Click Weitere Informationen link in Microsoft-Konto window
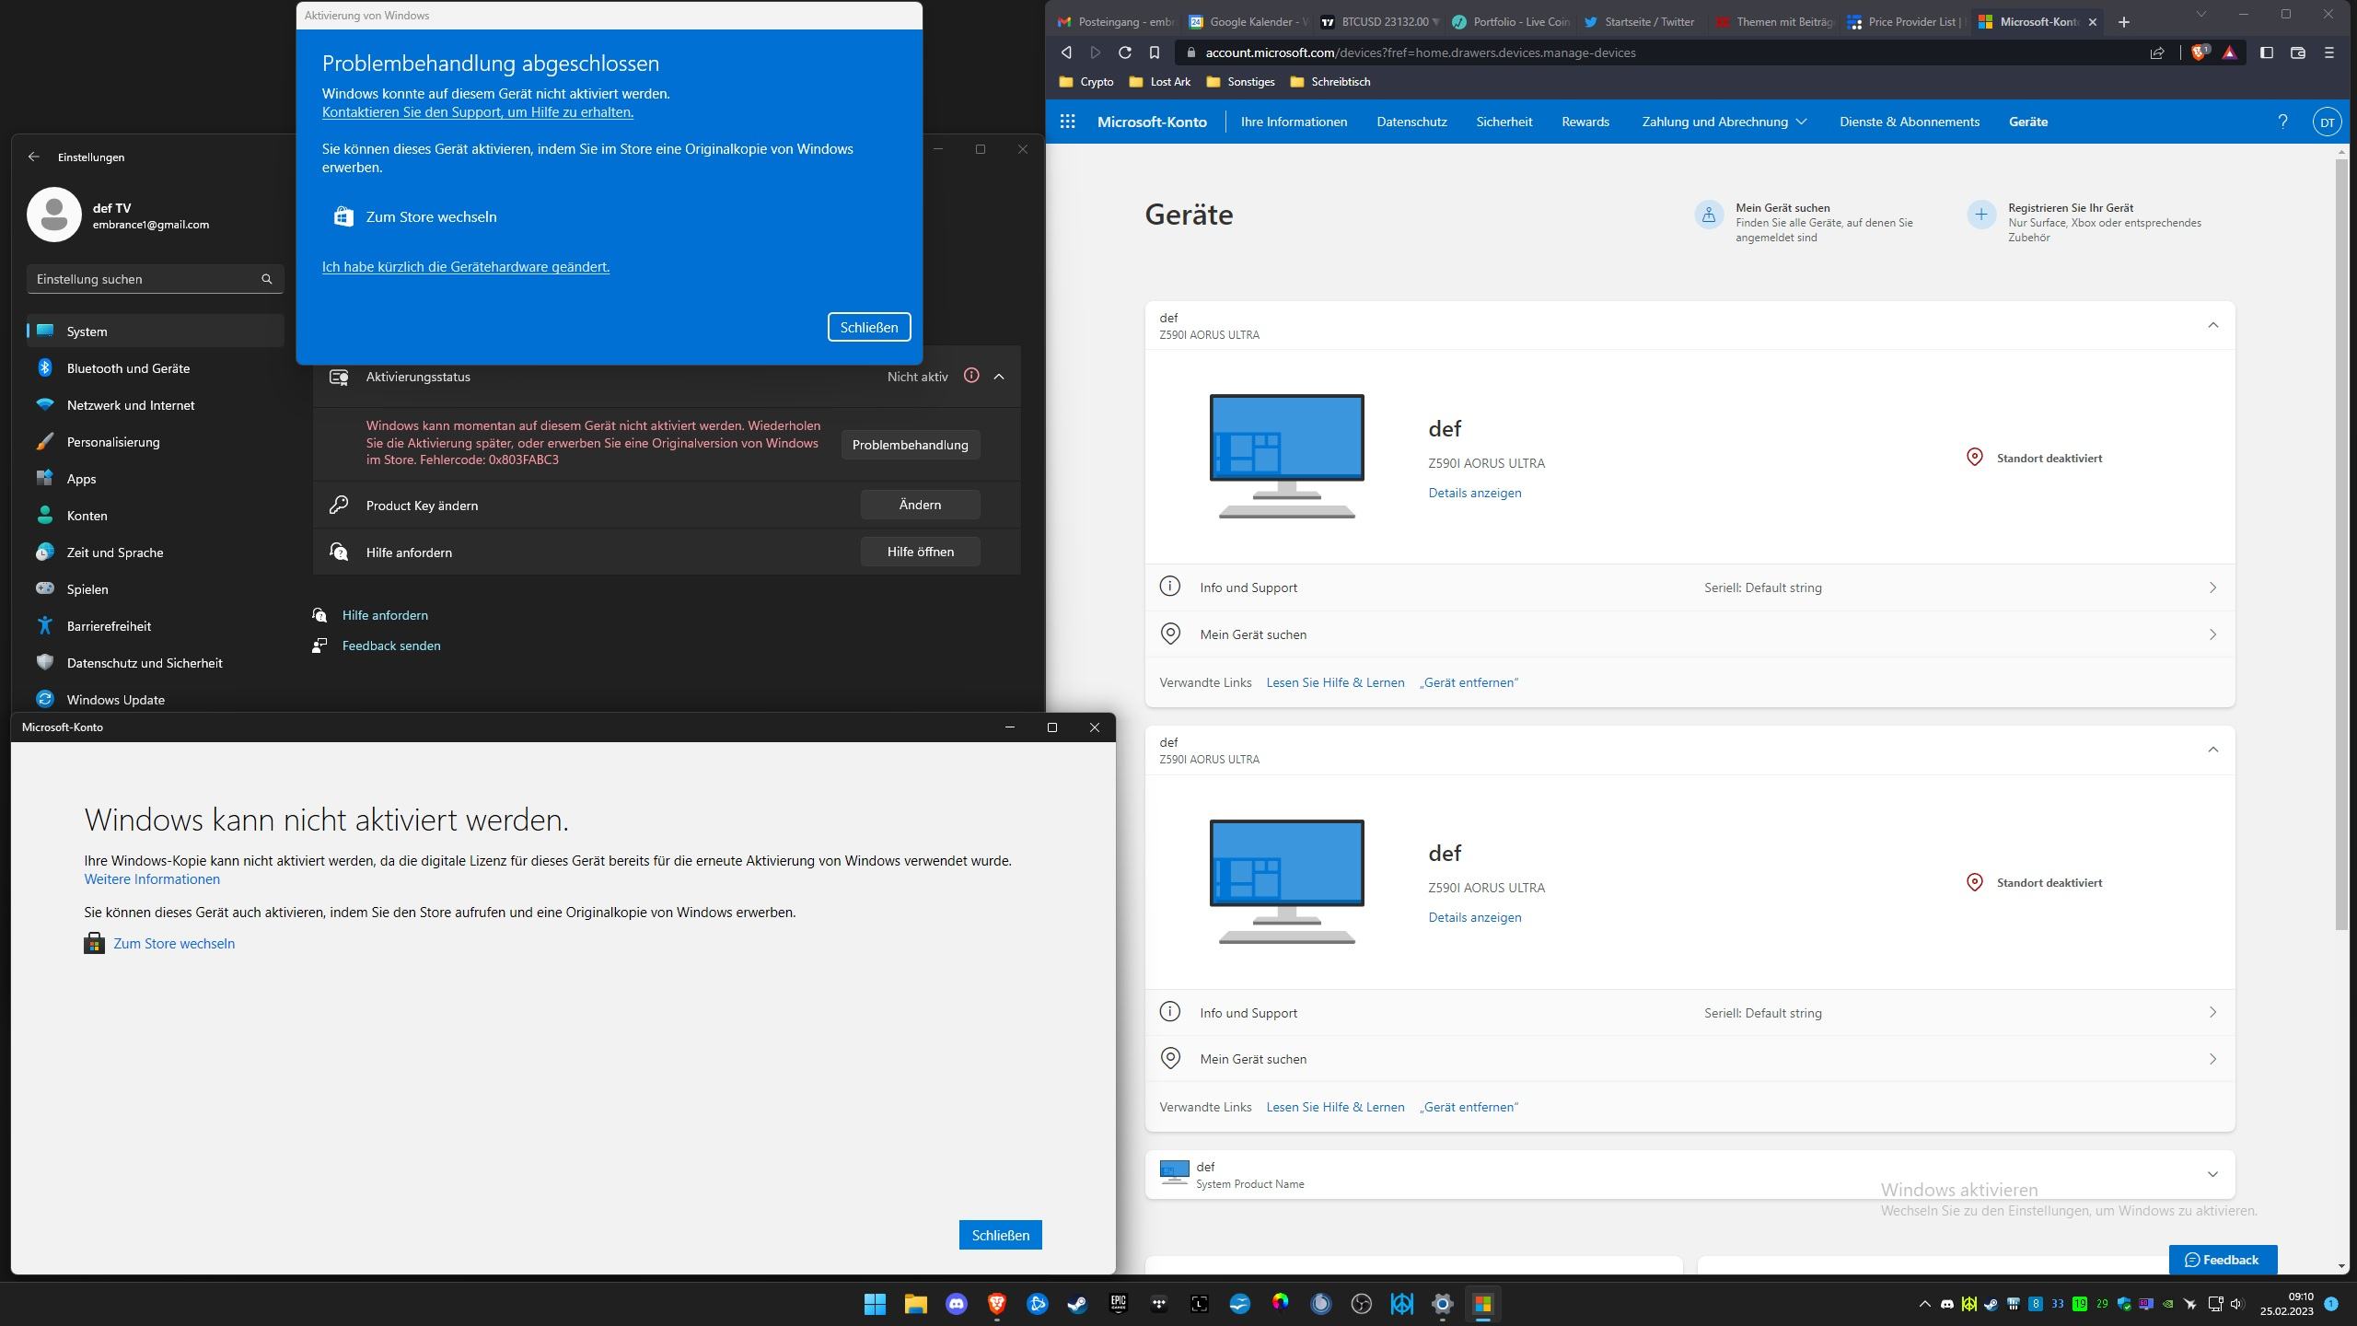This screenshot has height=1326, width=2357. click(152, 879)
